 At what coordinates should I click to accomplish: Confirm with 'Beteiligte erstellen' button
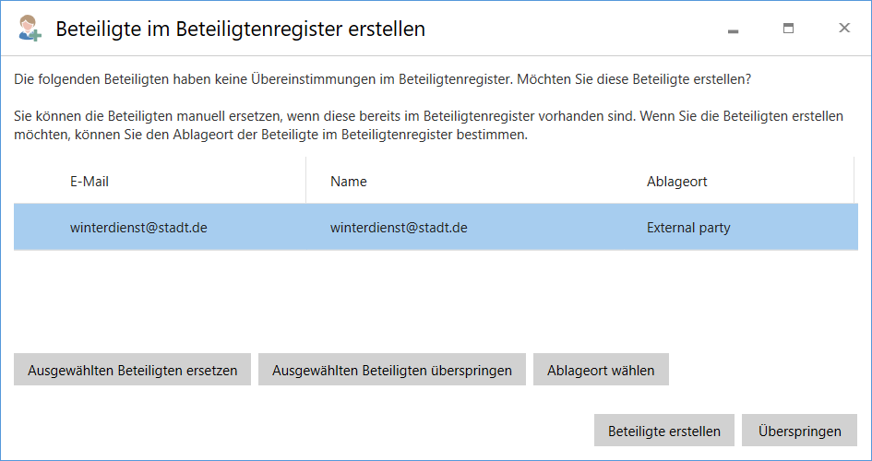pyautogui.click(x=664, y=431)
